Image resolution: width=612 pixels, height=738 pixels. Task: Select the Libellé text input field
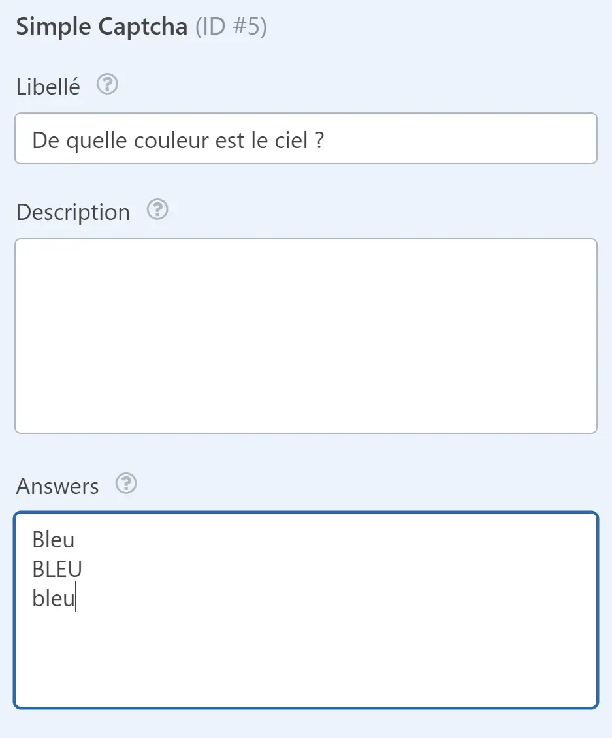click(x=306, y=138)
